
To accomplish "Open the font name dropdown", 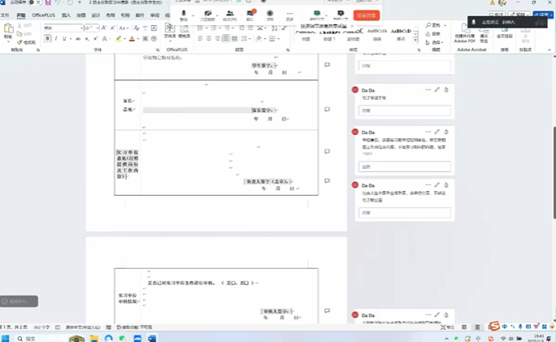I will [82, 28].
